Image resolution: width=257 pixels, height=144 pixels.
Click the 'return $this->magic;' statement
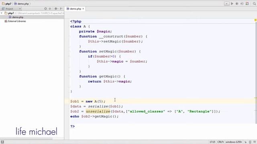110,81
